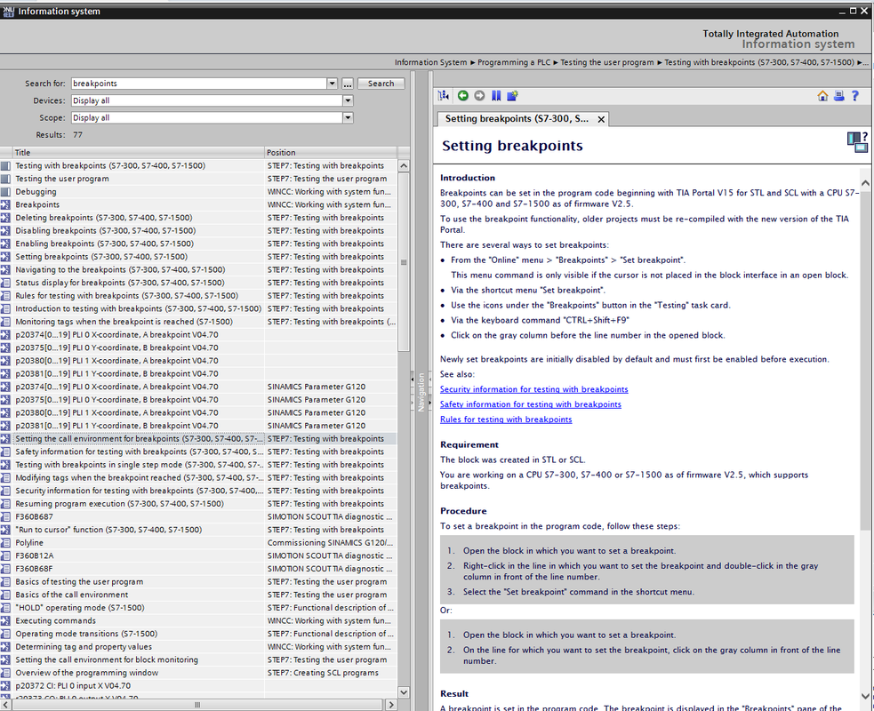Click the results horizontal scrollbar left arrow
Screen dimensions: 874x711
pos(5,705)
